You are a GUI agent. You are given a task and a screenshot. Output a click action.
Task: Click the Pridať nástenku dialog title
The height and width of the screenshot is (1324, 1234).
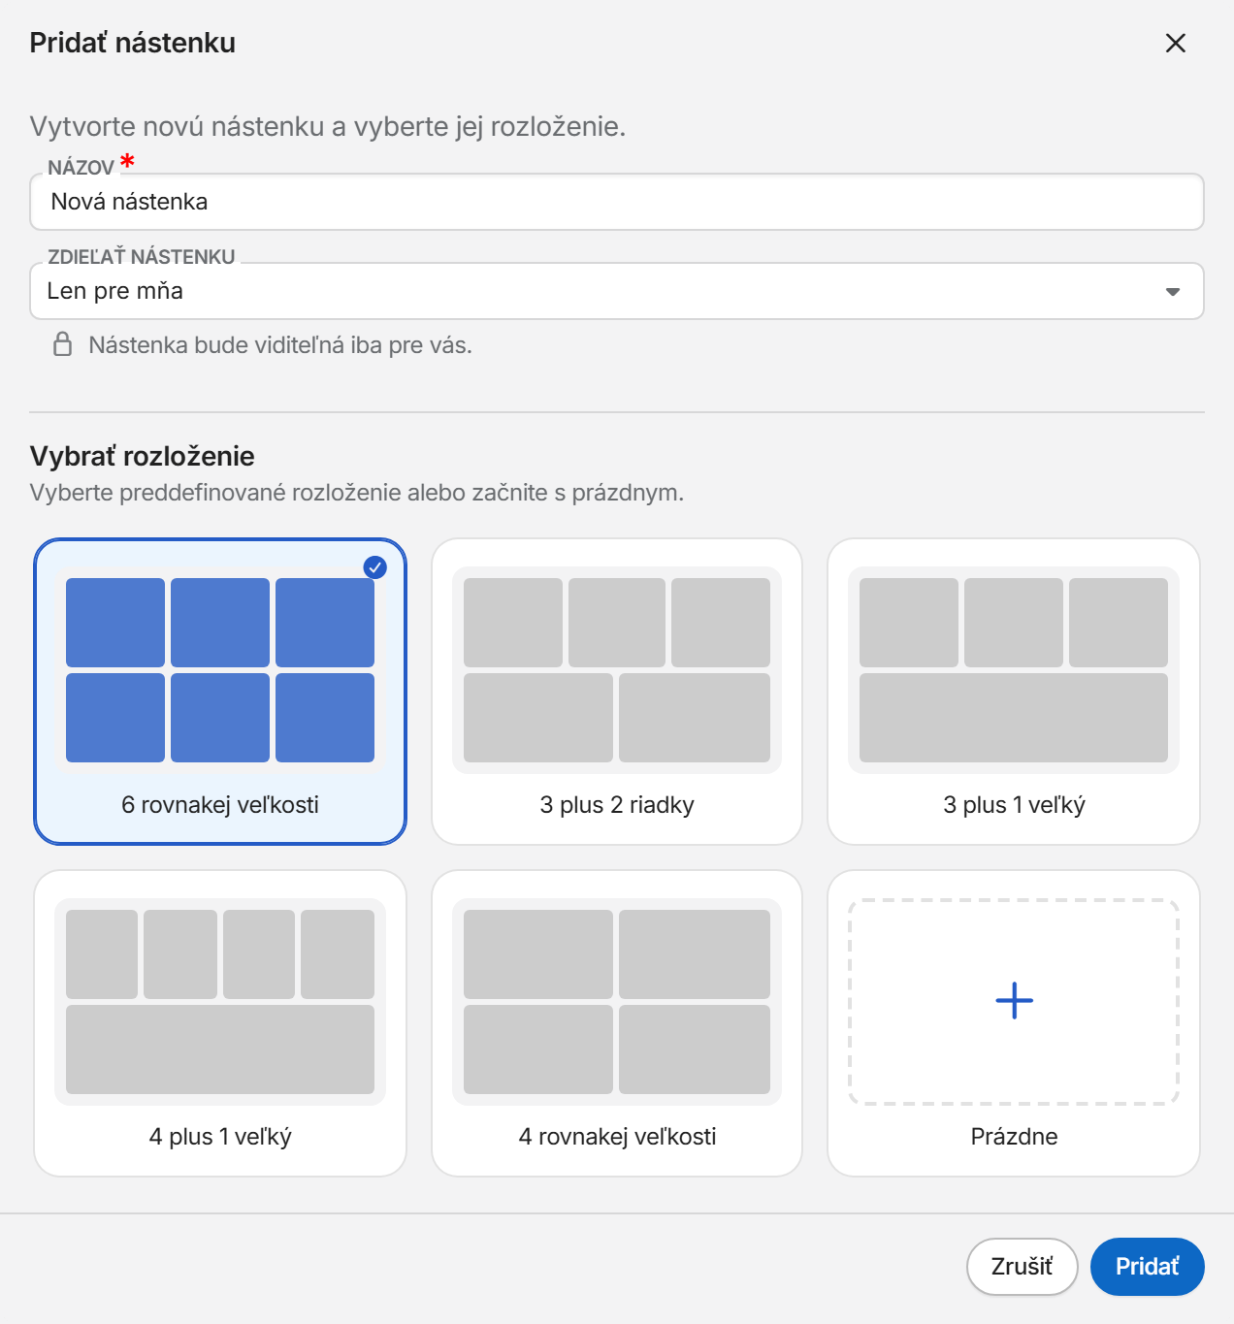[x=133, y=43]
